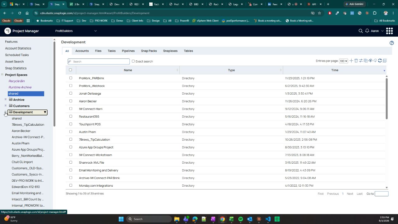This screenshot has width=398, height=224.
Task: Open the Runtime Archive link
Action: (x=20, y=87)
